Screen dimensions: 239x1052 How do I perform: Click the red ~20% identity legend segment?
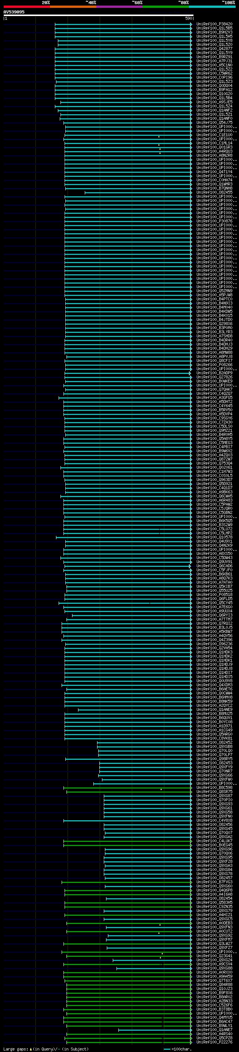(x=27, y=7)
